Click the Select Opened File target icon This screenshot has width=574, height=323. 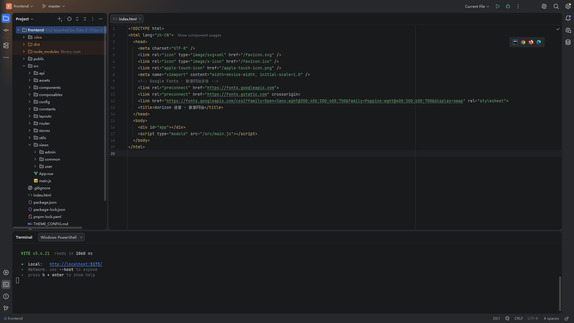point(69,19)
